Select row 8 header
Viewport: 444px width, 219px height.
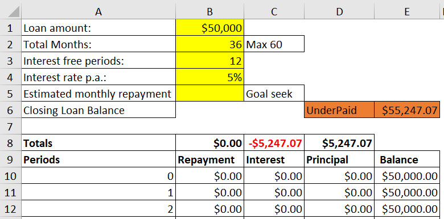point(10,142)
